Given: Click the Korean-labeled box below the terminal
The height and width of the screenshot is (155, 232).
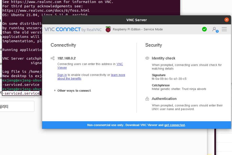Looking at the screenshot, I should point(17,106).
